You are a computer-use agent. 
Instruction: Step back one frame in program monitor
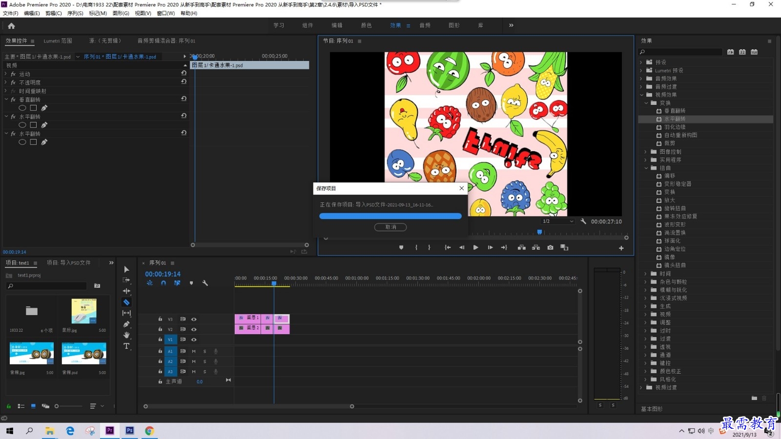(461, 248)
